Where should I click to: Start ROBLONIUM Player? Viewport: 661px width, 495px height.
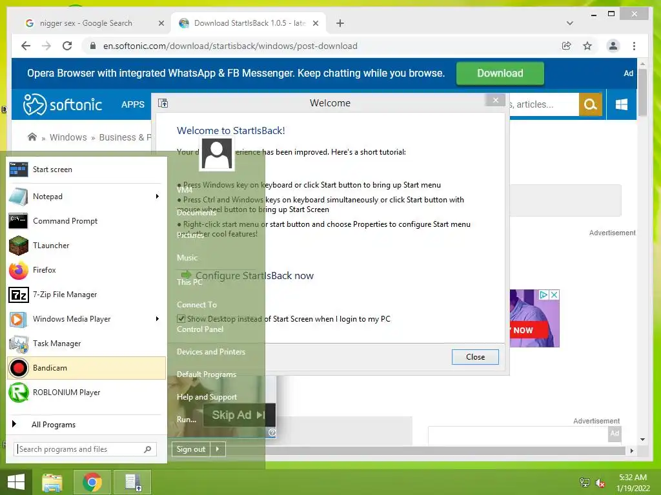86,393
